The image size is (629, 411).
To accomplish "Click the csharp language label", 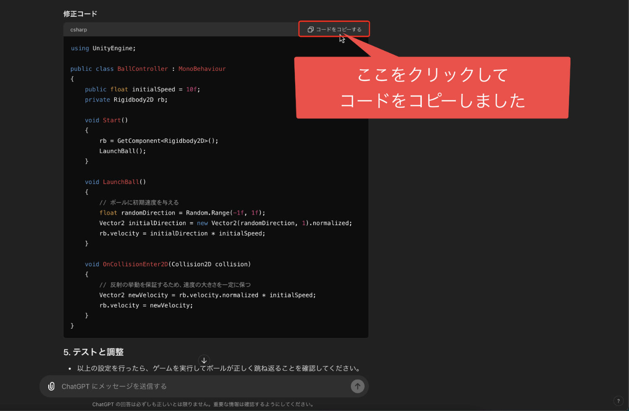I will [x=79, y=30].
